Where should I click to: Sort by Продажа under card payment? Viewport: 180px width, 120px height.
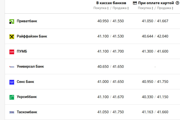[x=165, y=8]
